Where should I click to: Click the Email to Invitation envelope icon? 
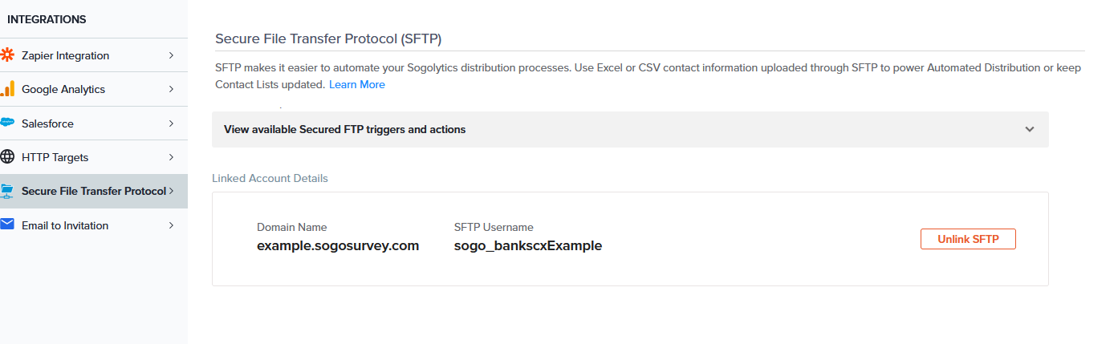click(7, 225)
